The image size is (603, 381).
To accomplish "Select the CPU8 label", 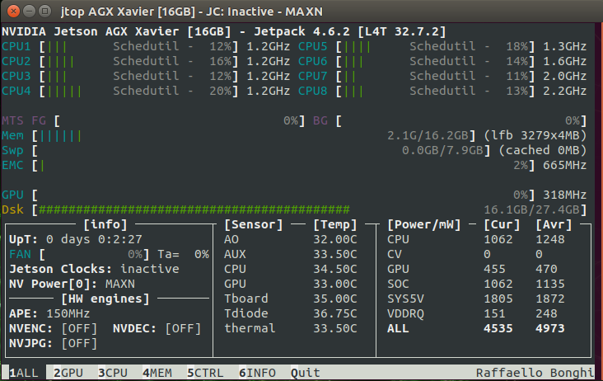I will coord(313,92).
